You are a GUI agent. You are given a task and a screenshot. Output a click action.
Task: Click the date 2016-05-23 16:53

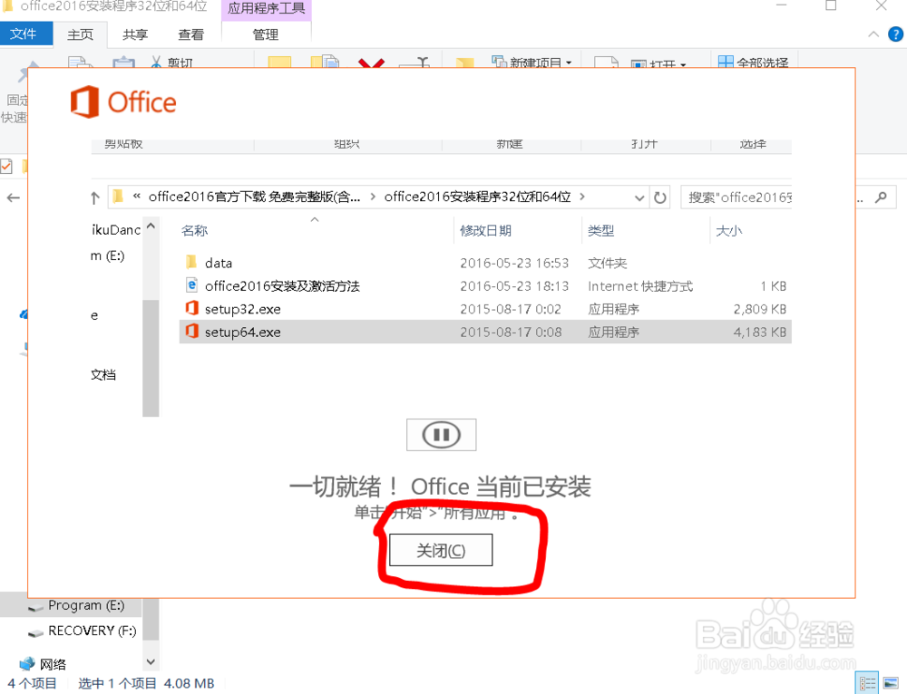click(x=514, y=264)
